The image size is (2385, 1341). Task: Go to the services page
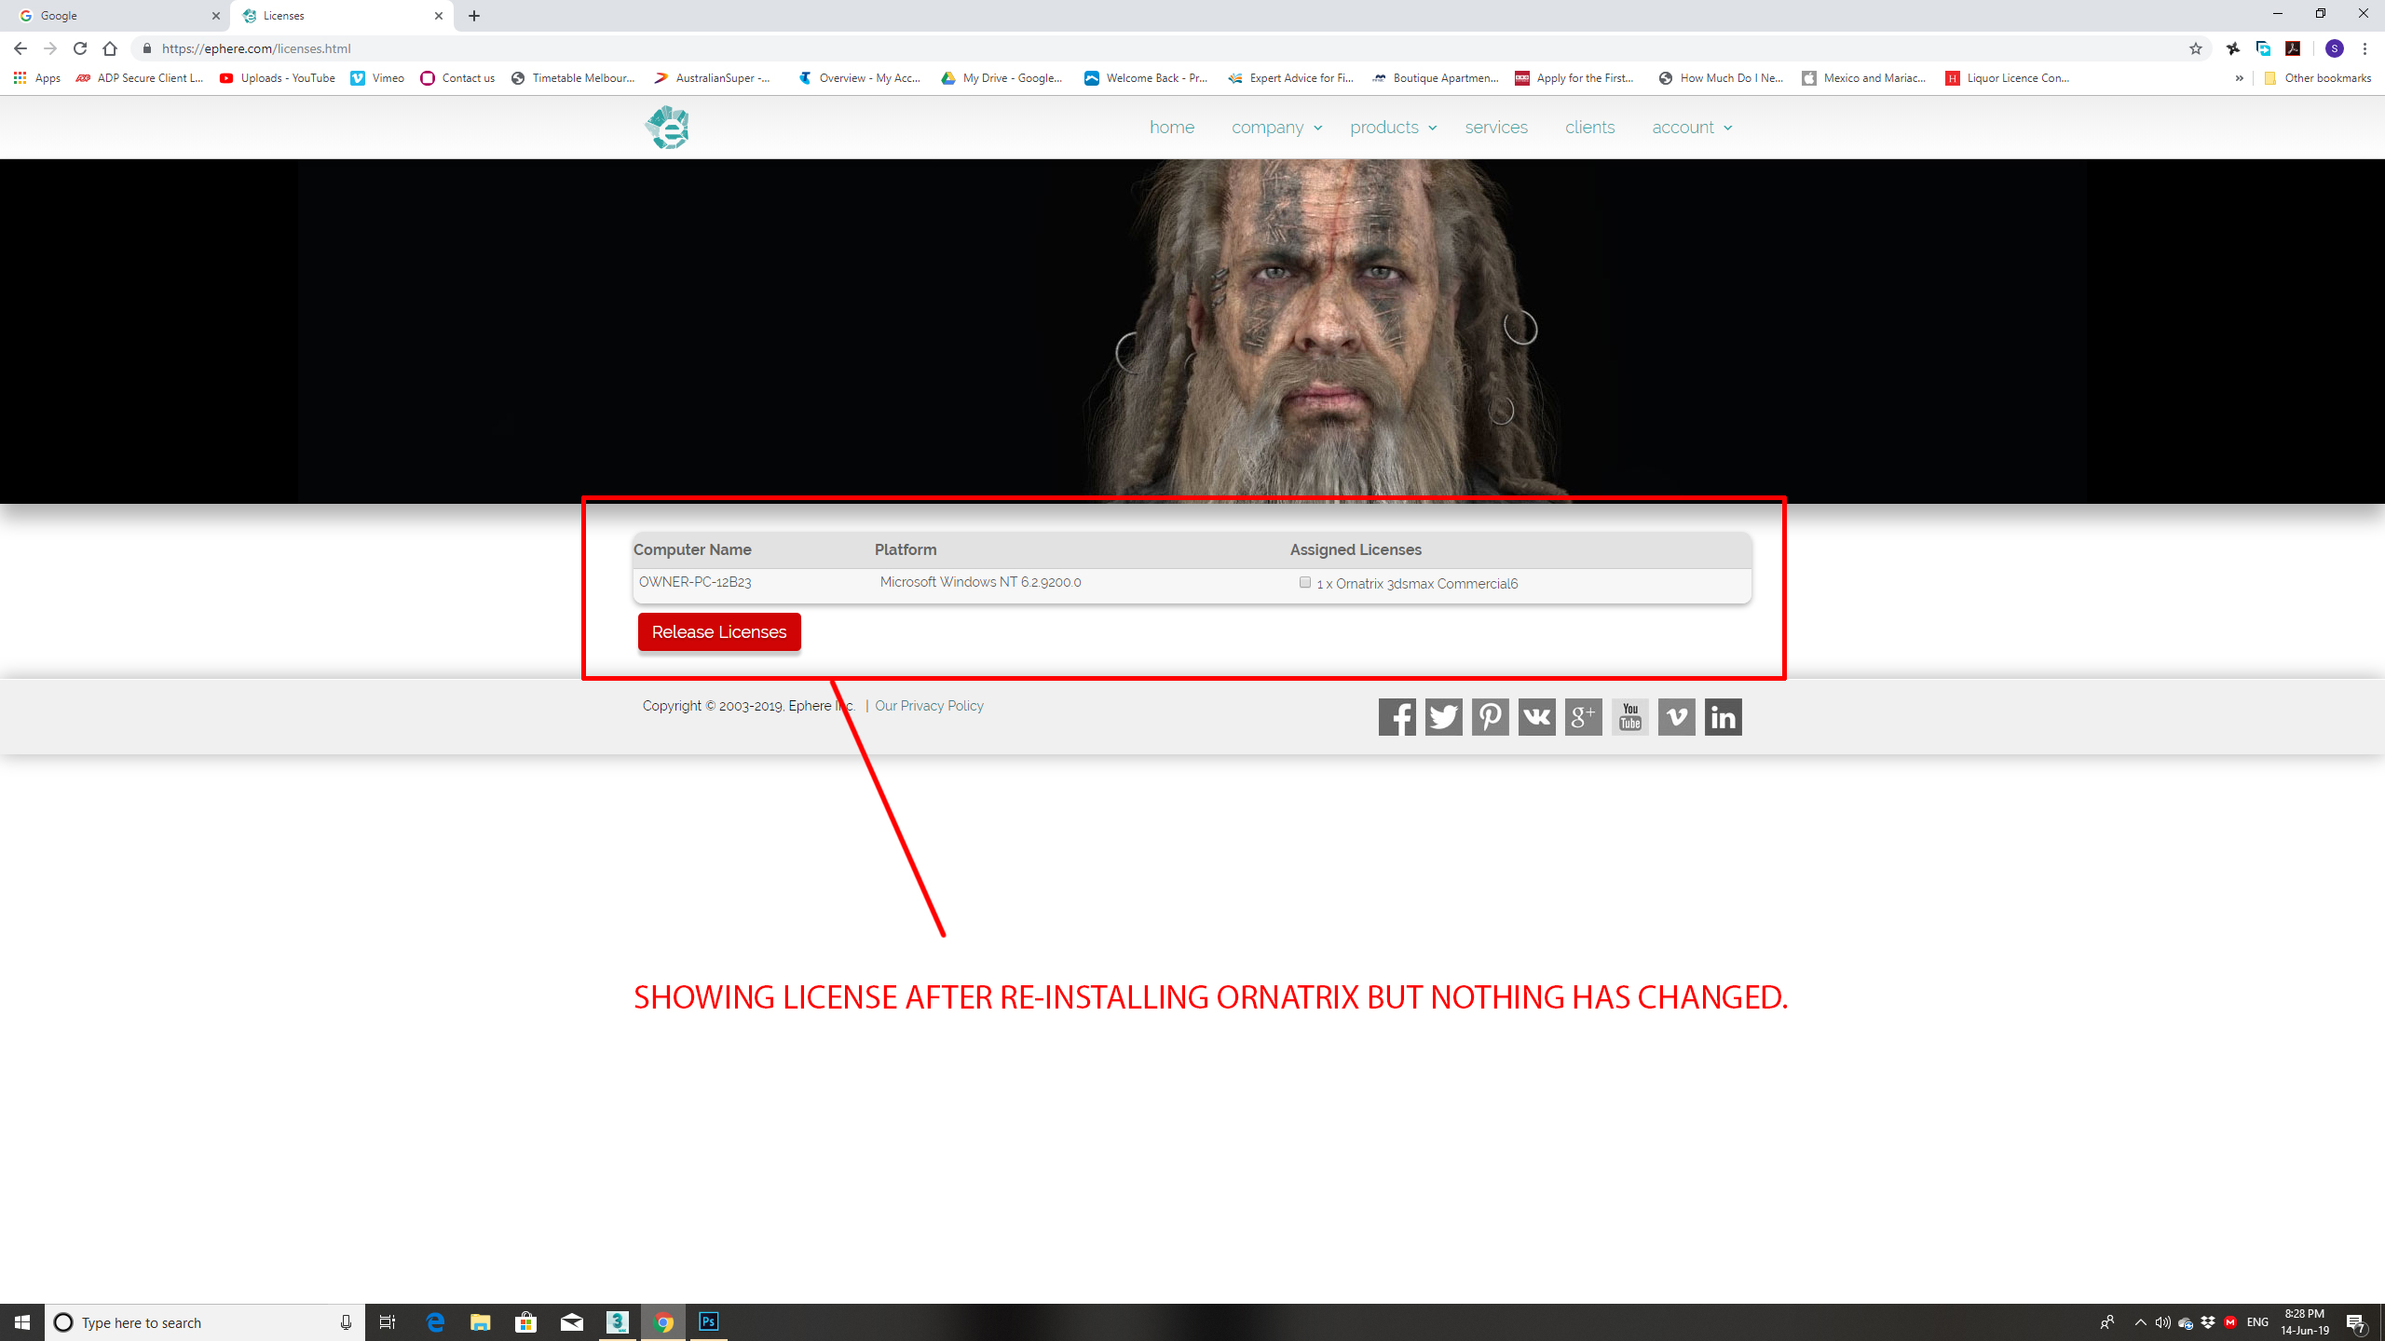pos(1495,128)
